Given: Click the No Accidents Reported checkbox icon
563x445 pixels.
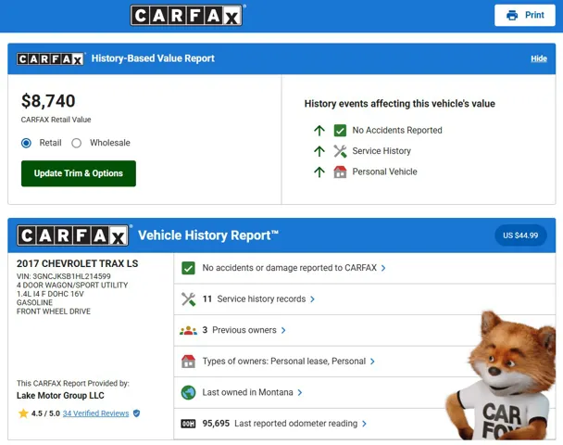Looking at the screenshot, I should [x=340, y=131].
